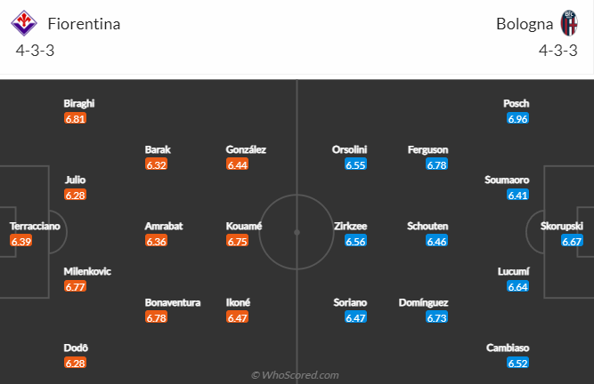Screen dimensions: 594x384
Task: Click Dodô's 6.28 rating badge
Action: pos(75,363)
